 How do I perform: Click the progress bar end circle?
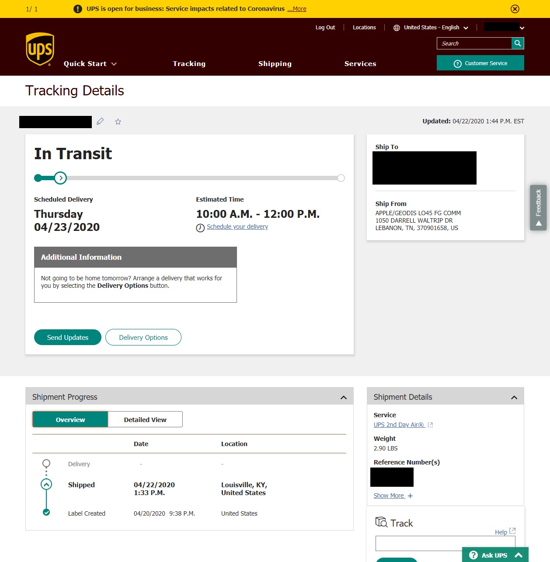coord(341,178)
